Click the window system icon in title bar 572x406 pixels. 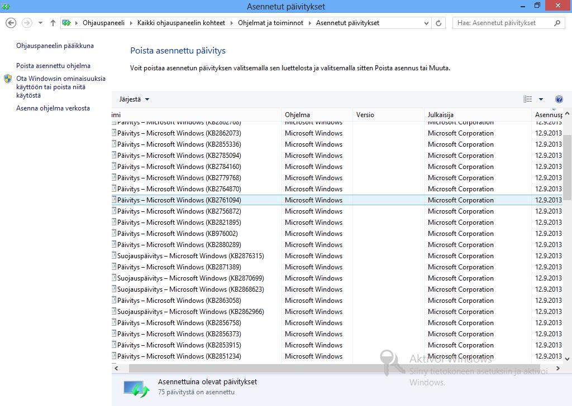point(6,6)
